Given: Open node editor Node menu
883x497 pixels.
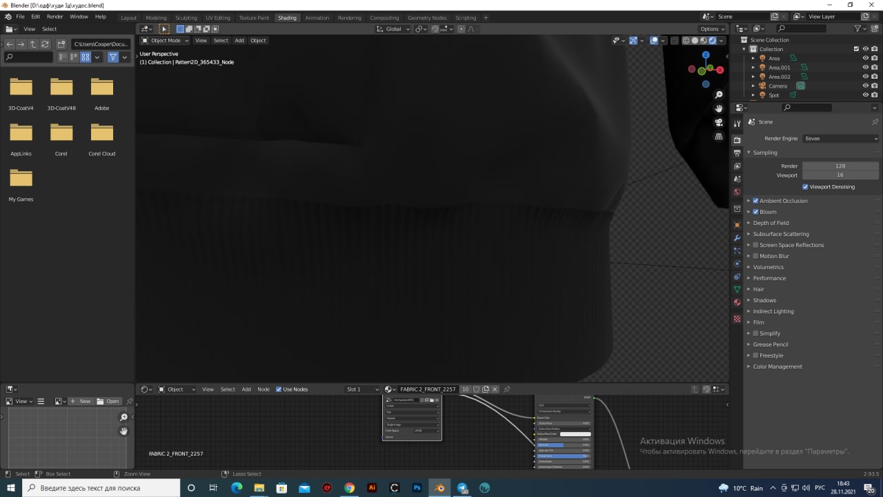Looking at the screenshot, I should tap(264, 389).
